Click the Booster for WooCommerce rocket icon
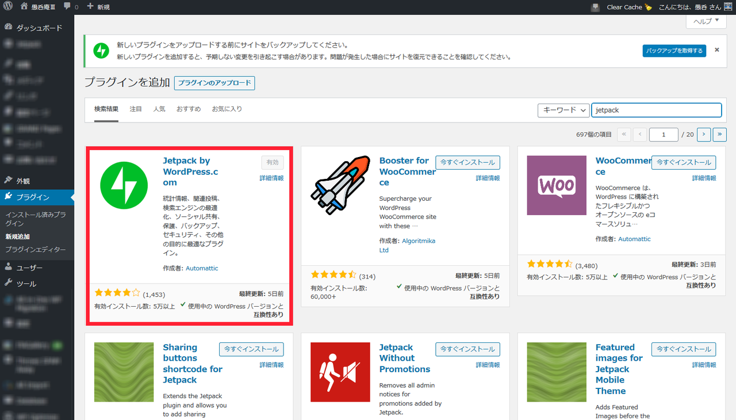The width and height of the screenshot is (736, 420). [340, 185]
